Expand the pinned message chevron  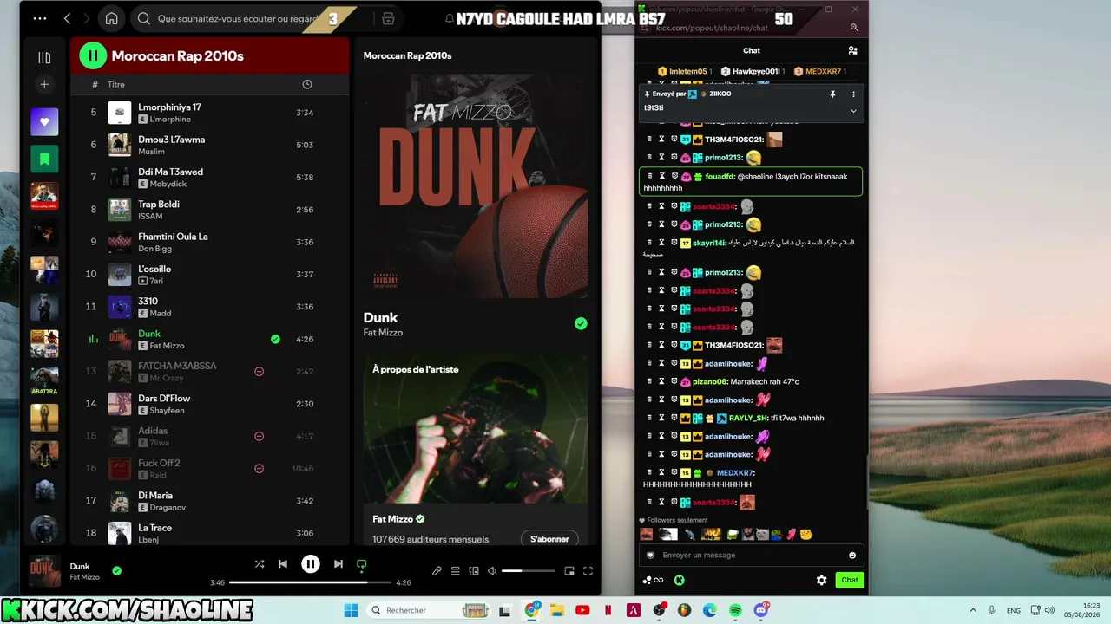coord(853,110)
